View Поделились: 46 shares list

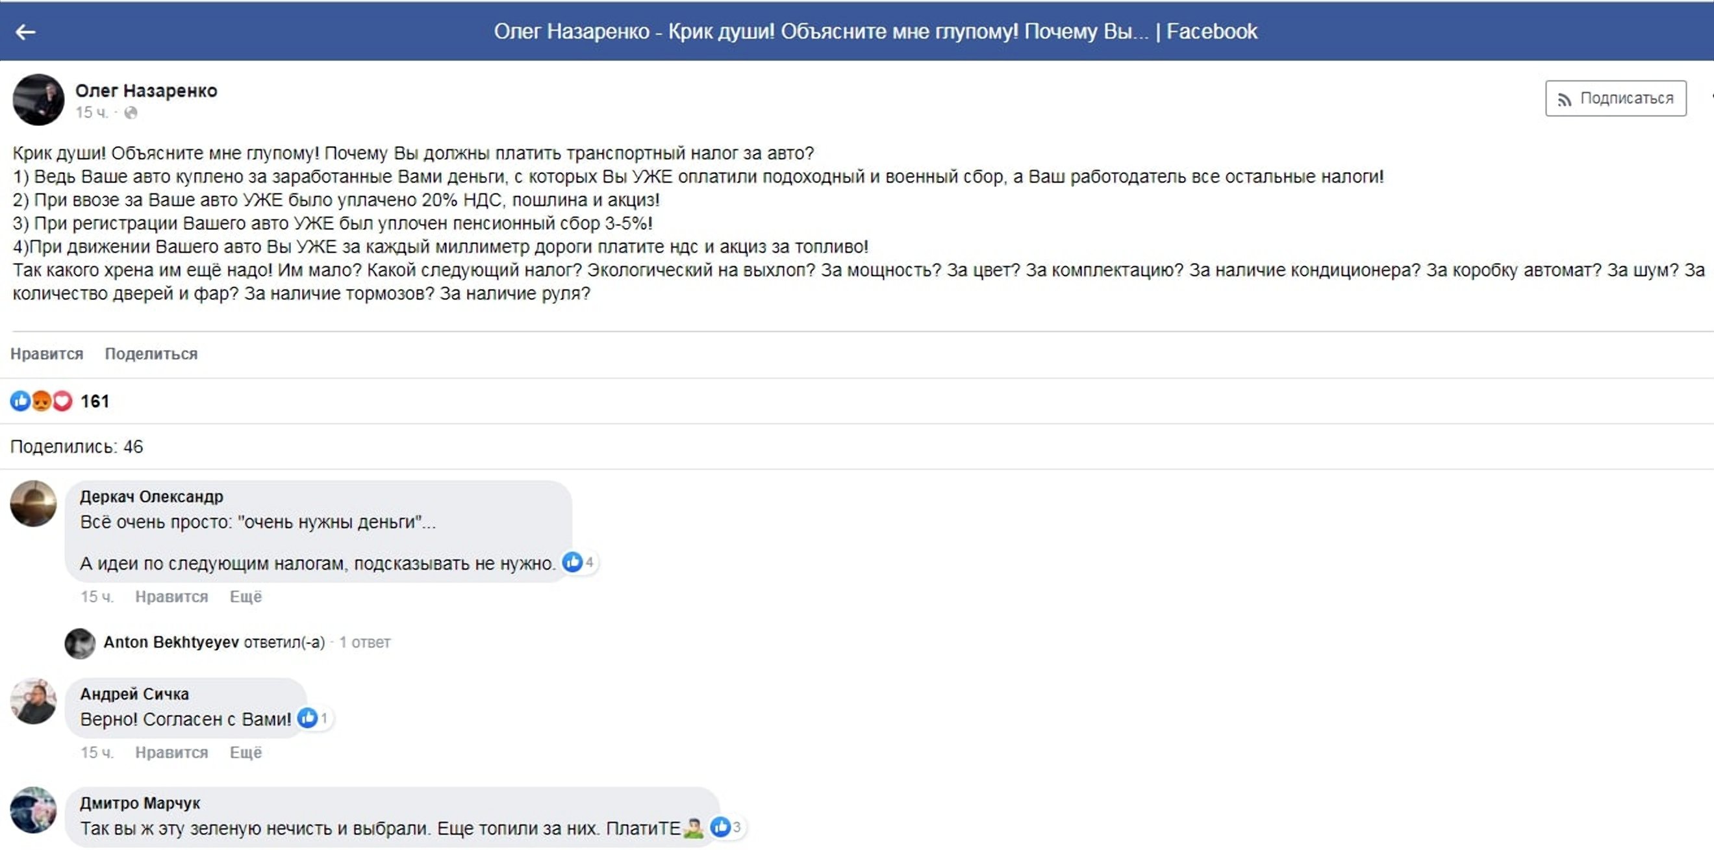pos(77,446)
